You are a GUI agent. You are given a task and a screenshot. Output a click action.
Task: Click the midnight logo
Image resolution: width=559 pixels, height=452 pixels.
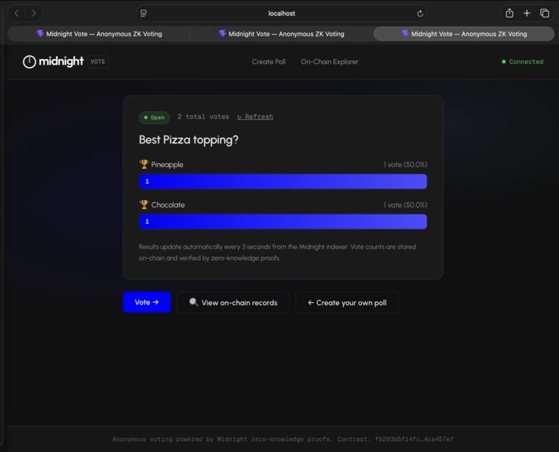point(53,62)
